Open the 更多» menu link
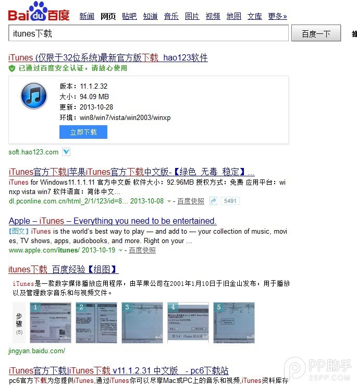Viewport: 357px width, 385px height. (x=277, y=16)
